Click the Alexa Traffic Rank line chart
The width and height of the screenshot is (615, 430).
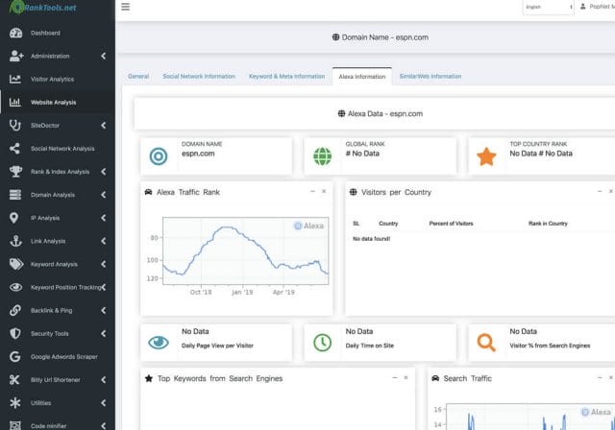(x=245, y=251)
